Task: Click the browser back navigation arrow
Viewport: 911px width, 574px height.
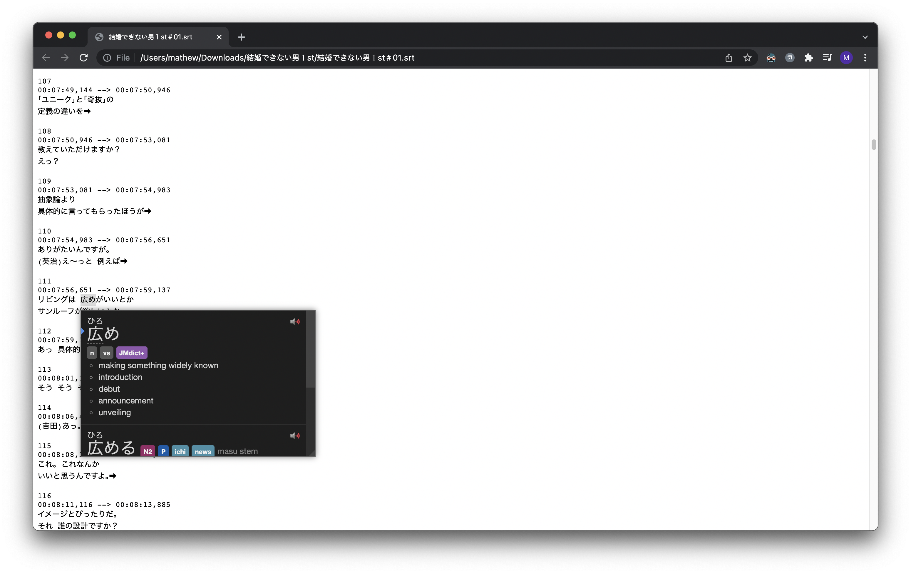Action: [x=46, y=58]
